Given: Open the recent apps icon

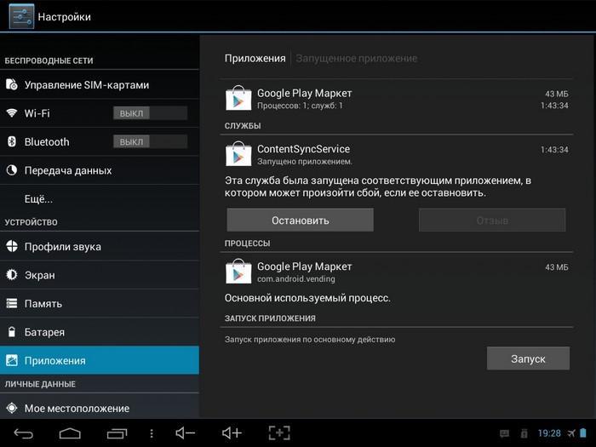Looking at the screenshot, I should [x=117, y=433].
